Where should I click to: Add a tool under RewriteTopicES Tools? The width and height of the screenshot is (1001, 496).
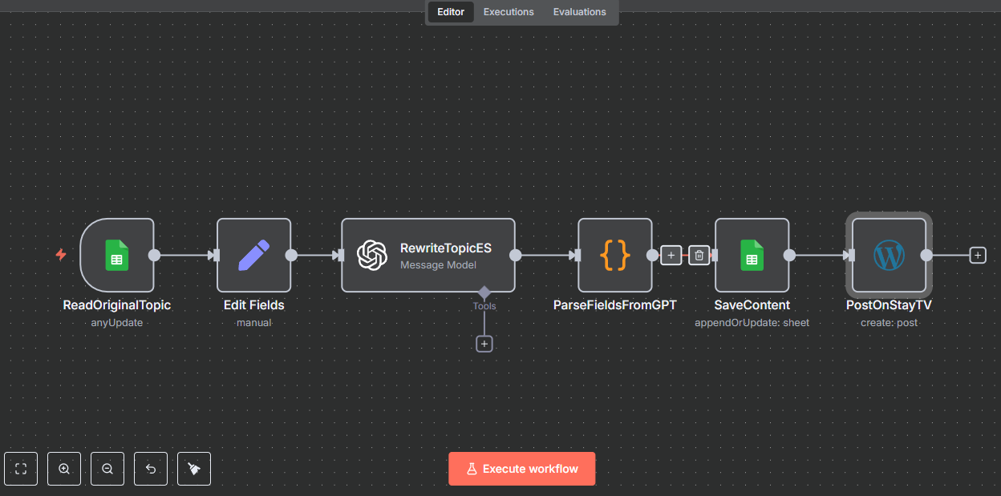point(484,344)
